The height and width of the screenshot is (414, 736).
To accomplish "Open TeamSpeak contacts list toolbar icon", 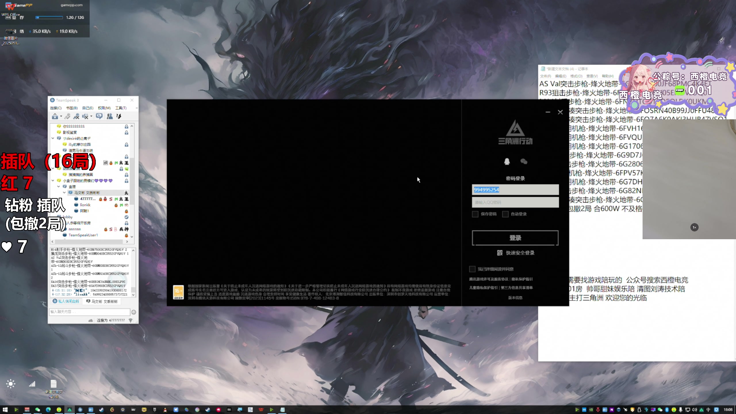I will click(x=110, y=116).
